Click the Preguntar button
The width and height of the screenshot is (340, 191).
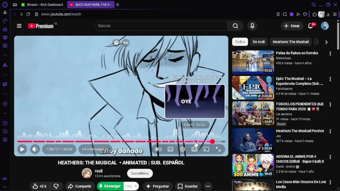pyautogui.click(x=158, y=186)
